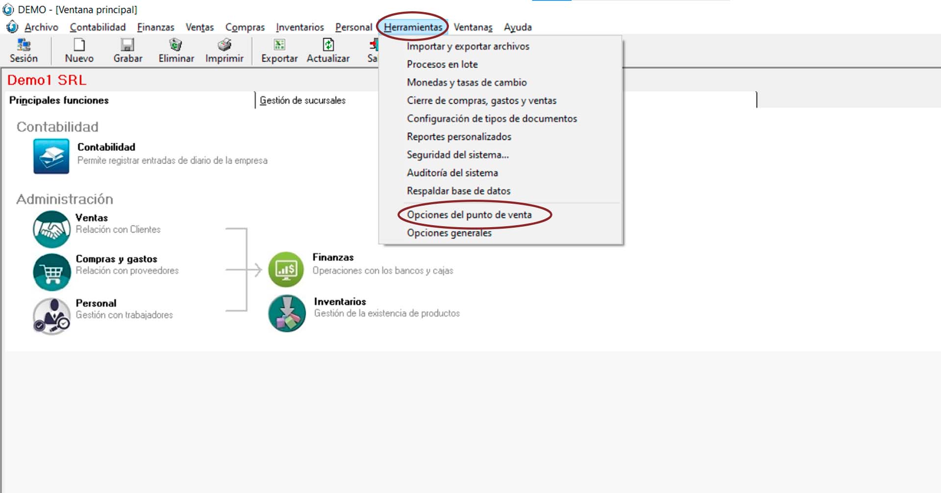Select Opciones del punto de venta
The width and height of the screenshot is (941, 493).
pos(469,214)
